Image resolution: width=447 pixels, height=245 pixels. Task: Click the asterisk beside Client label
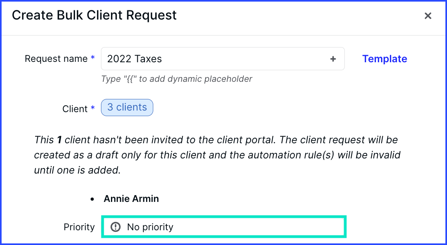tap(92, 107)
